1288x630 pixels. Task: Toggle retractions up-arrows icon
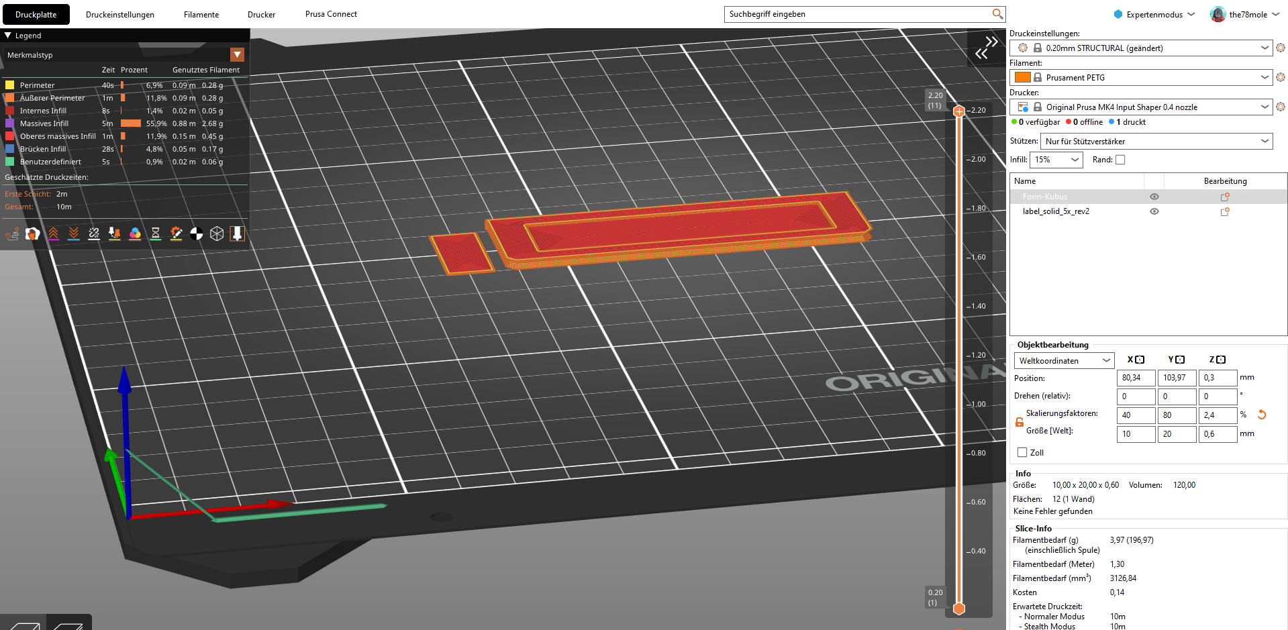[53, 233]
